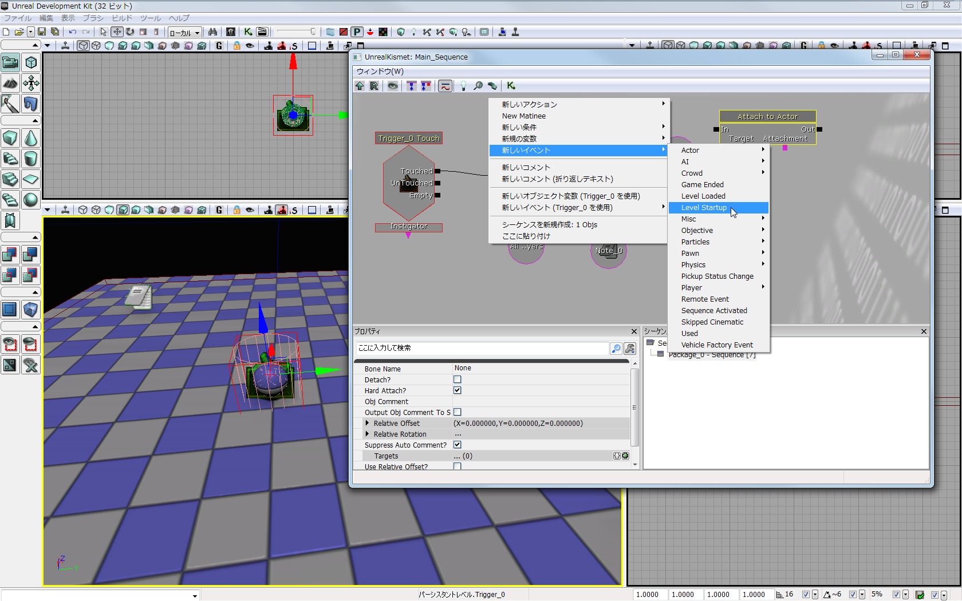Click the green add Targets button
The image size is (962, 601).
coord(625,456)
